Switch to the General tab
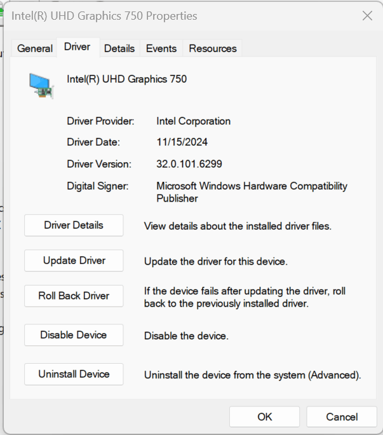383x435 pixels. [x=35, y=48]
